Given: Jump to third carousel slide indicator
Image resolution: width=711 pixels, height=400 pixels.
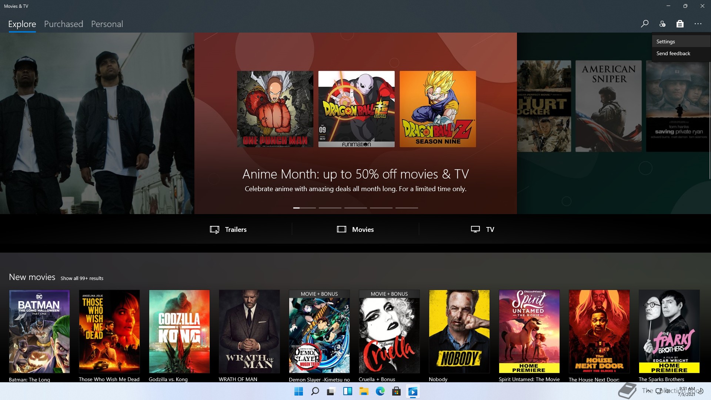Looking at the screenshot, I should click(355, 208).
